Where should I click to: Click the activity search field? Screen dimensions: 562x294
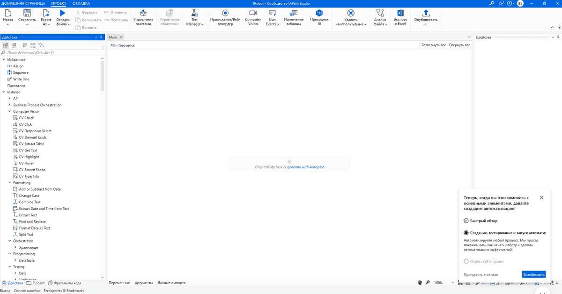click(x=52, y=52)
